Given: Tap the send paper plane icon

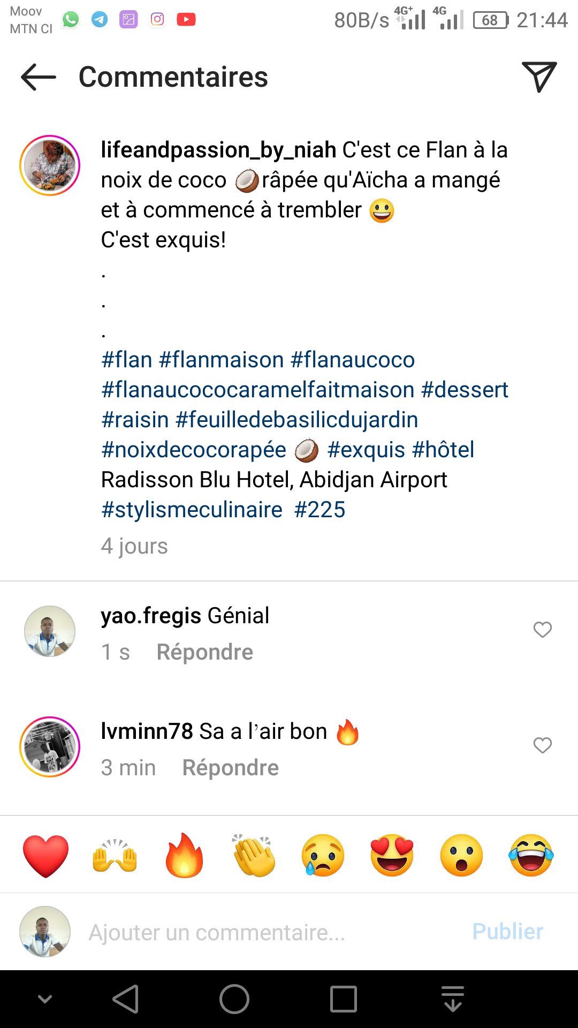Looking at the screenshot, I should (539, 77).
